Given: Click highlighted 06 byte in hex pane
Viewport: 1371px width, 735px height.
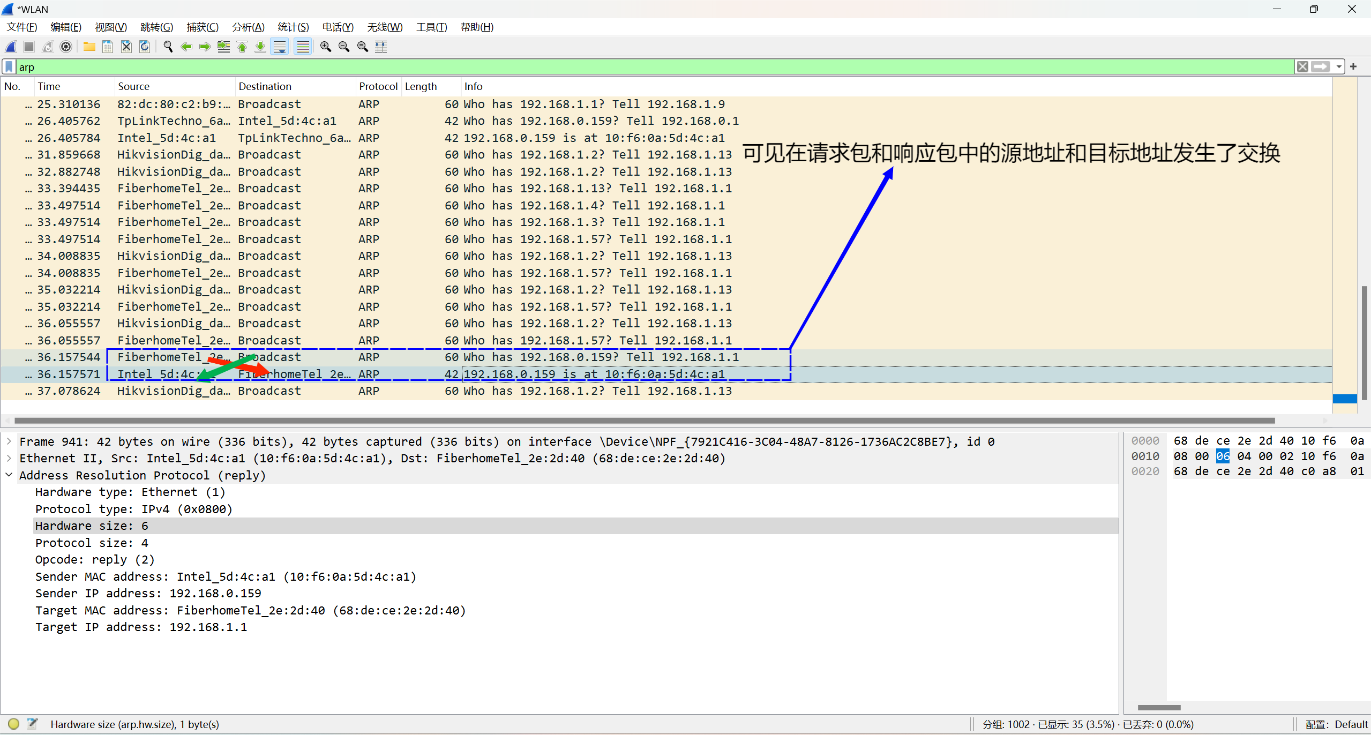Looking at the screenshot, I should tap(1223, 456).
